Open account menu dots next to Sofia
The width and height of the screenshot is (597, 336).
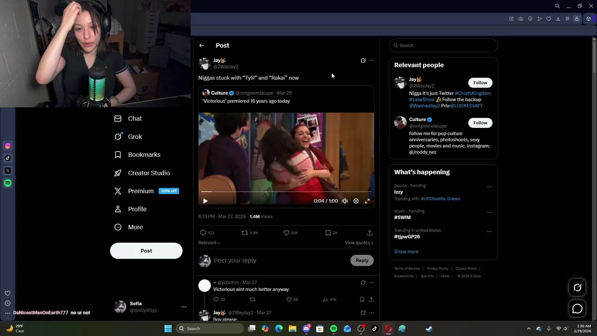[184, 307]
